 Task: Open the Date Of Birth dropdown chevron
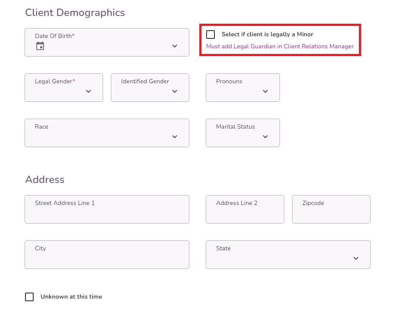175,46
